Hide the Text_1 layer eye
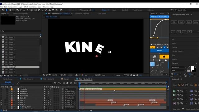The image size is (199, 112). pyautogui.click(x=1, y=100)
